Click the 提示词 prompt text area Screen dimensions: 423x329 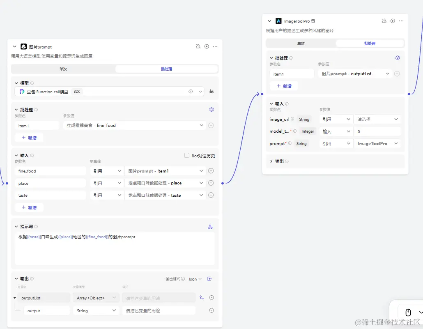coord(115,248)
